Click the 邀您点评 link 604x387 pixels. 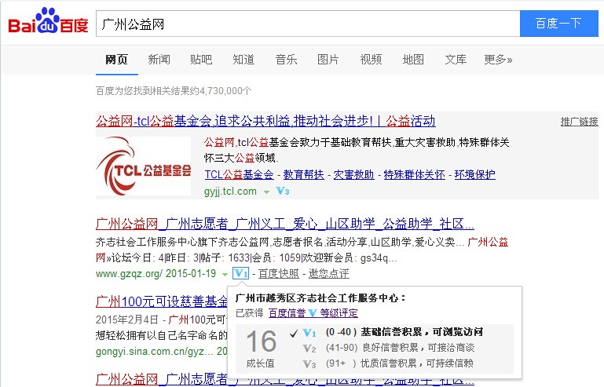click(328, 274)
